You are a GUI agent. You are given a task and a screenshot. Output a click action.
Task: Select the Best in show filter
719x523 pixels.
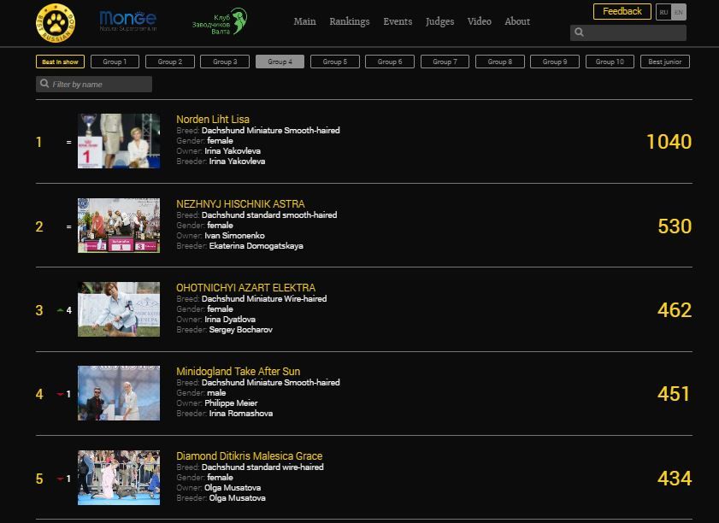tap(60, 62)
